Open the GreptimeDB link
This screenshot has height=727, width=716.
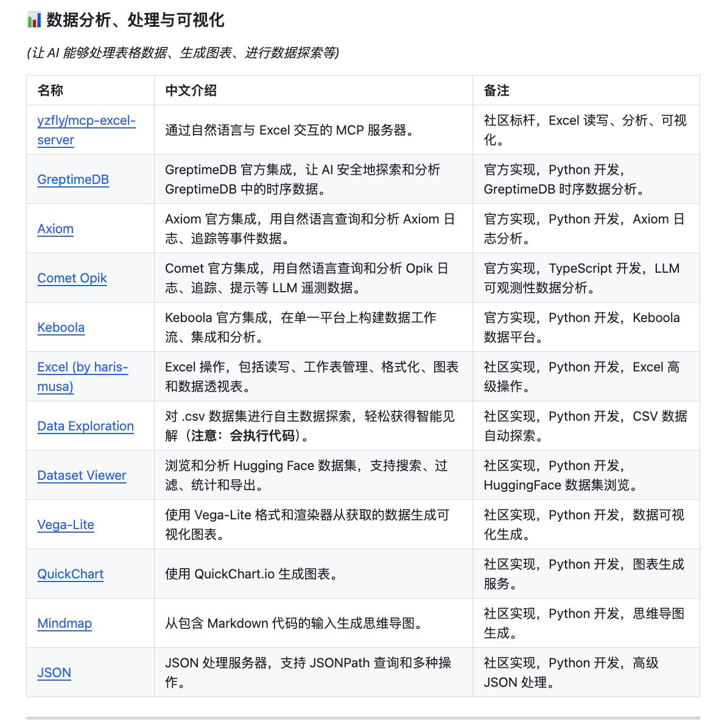click(x=73, y=180)
